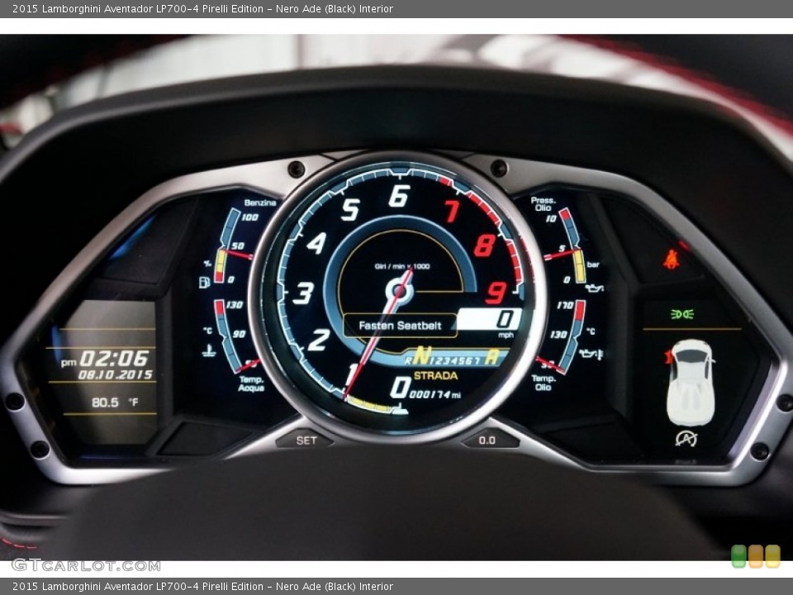Click the tachometer number 3
The width and height of the screenshot is (793, 595).
[x=303, y=293]
